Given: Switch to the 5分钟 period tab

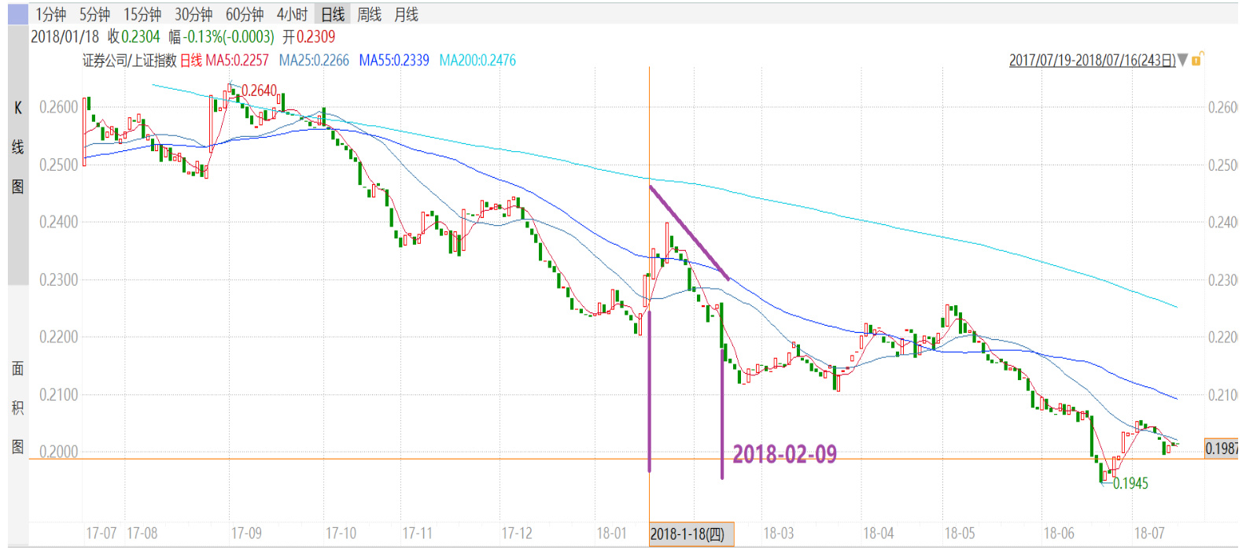Looking at the screenshot, I should pos(94,14).
